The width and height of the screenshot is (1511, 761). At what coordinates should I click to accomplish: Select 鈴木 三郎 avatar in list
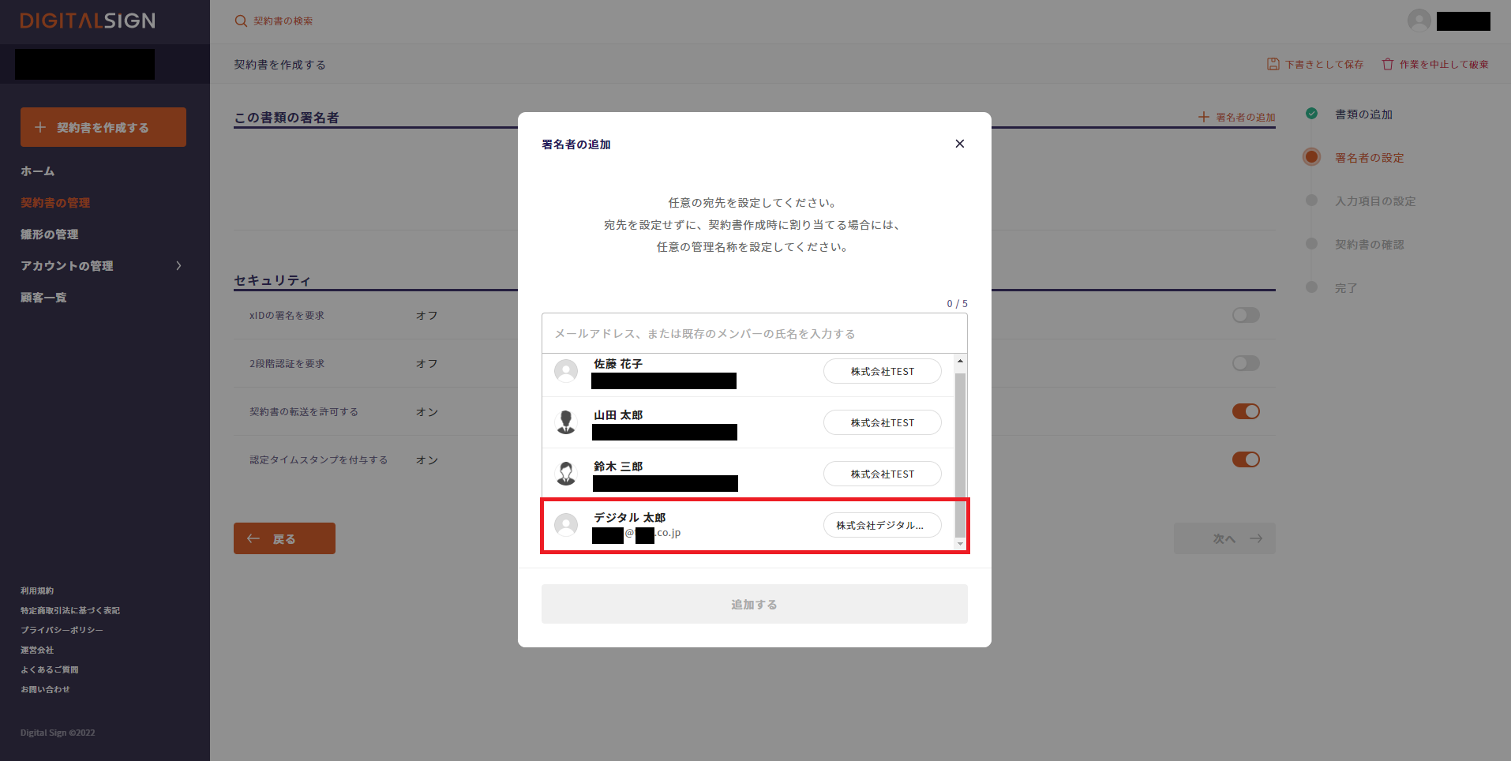[x=566, y=474]
